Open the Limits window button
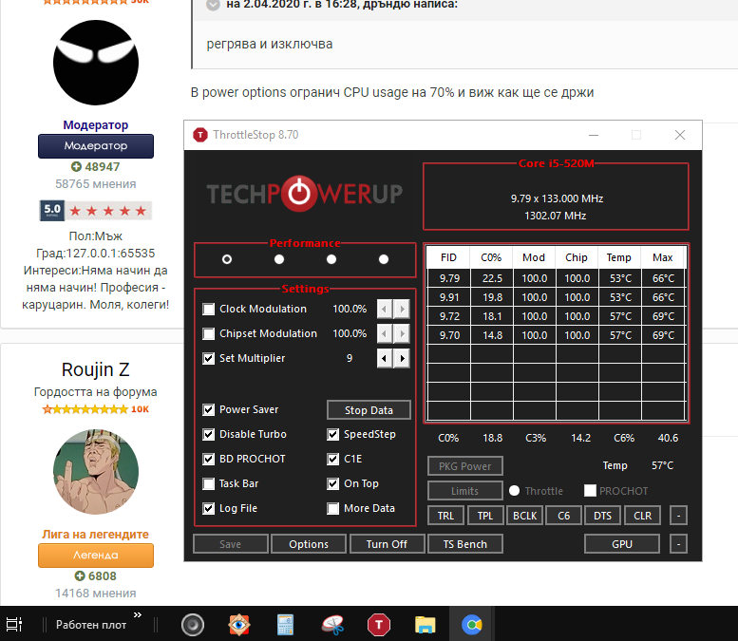The image size is (738, 641). 465,491
